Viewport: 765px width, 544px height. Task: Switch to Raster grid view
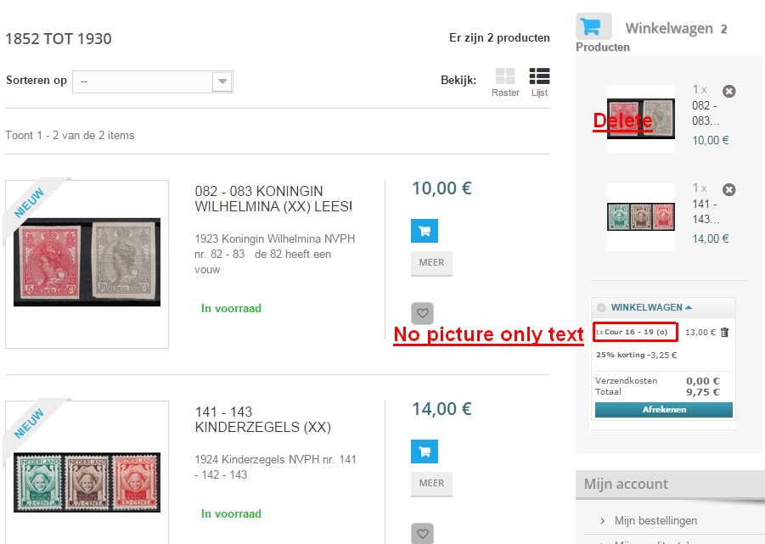[x=505, y=82]
